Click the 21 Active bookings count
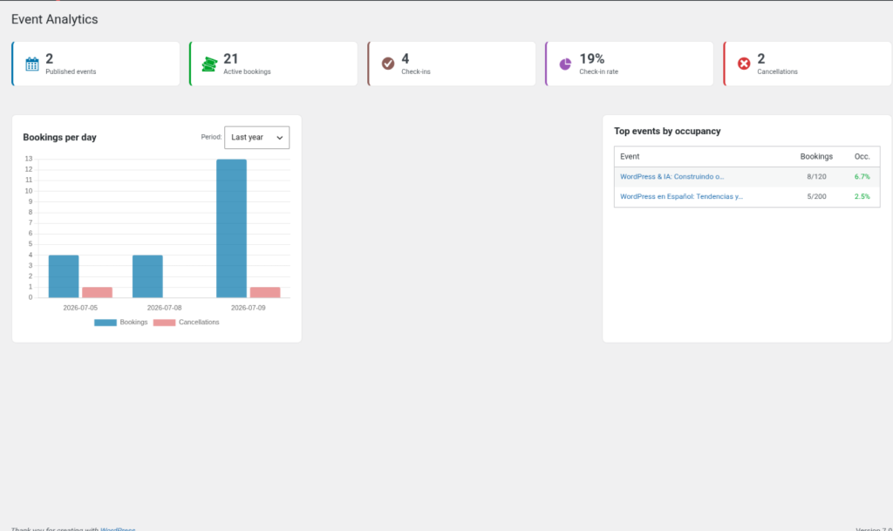The image size is (893, 531). 230,58
